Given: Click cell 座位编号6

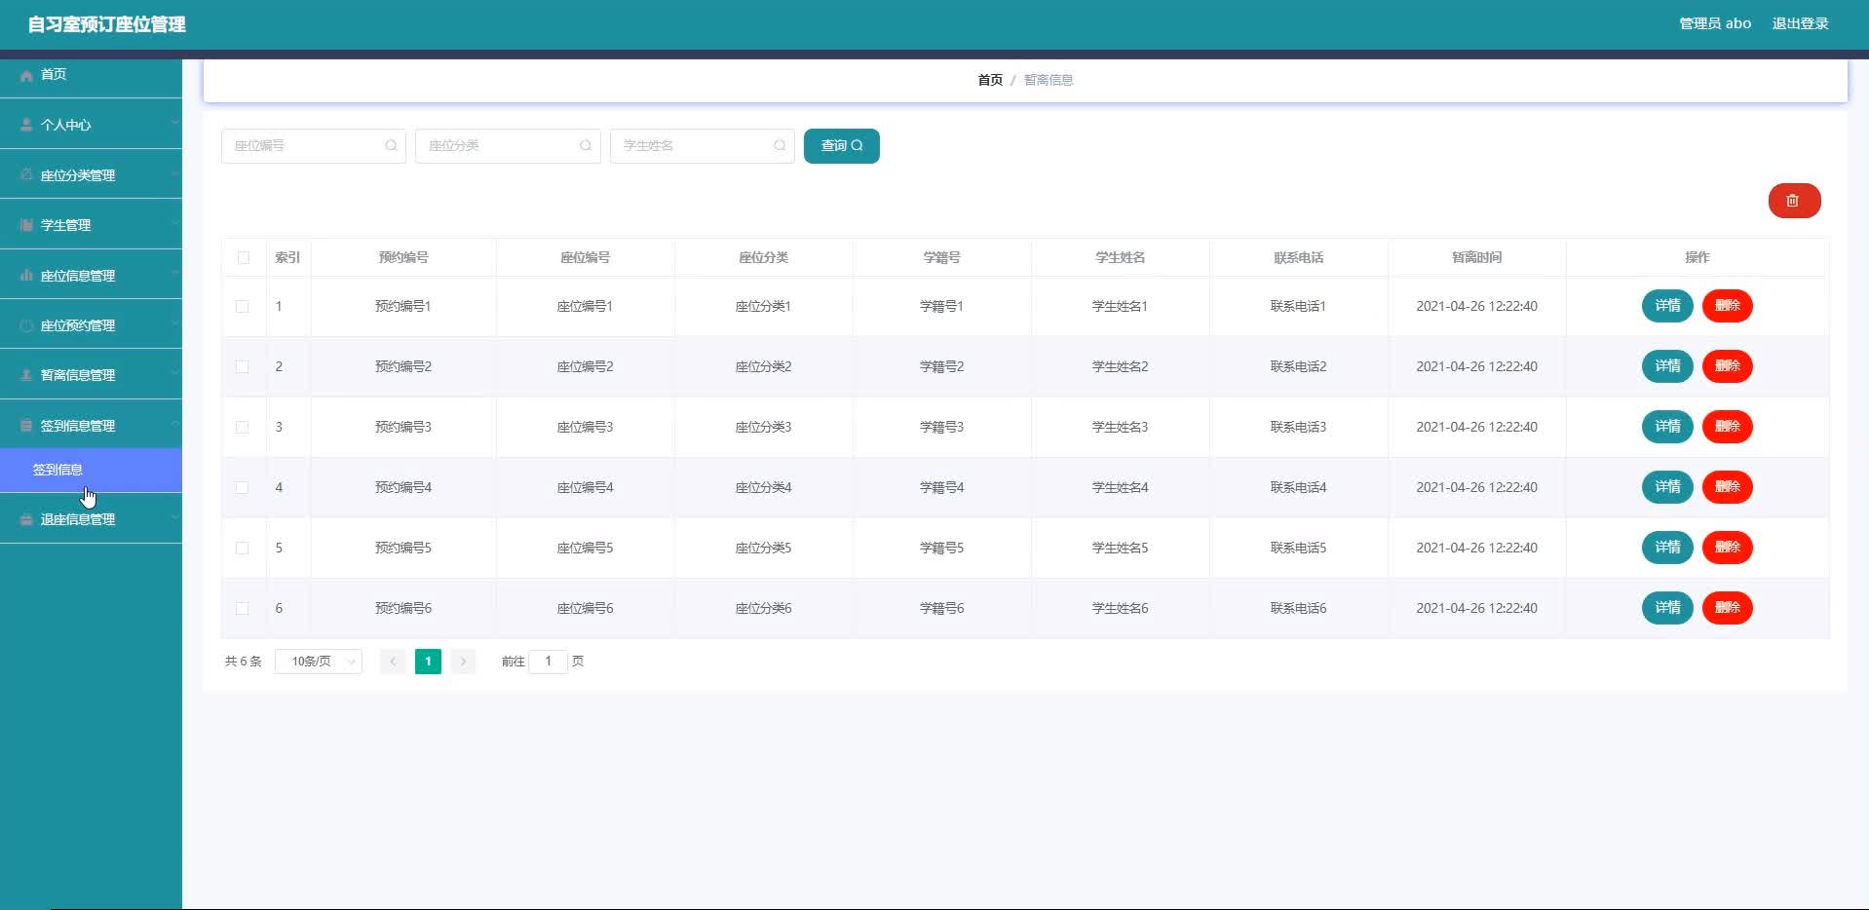Looking at the screenshot, I should (585, 609).
